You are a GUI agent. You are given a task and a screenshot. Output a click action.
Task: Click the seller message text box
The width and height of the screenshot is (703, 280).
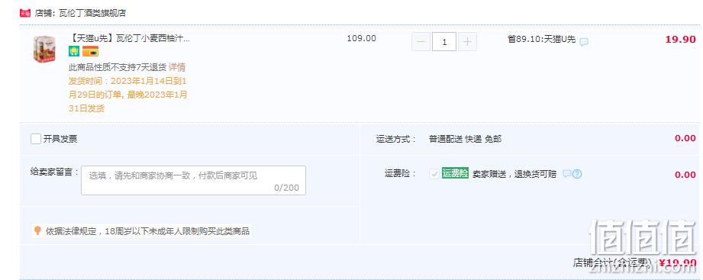[x=193, y=180]
